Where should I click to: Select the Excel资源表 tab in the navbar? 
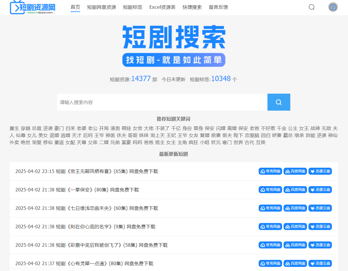[x=162, y=7]
